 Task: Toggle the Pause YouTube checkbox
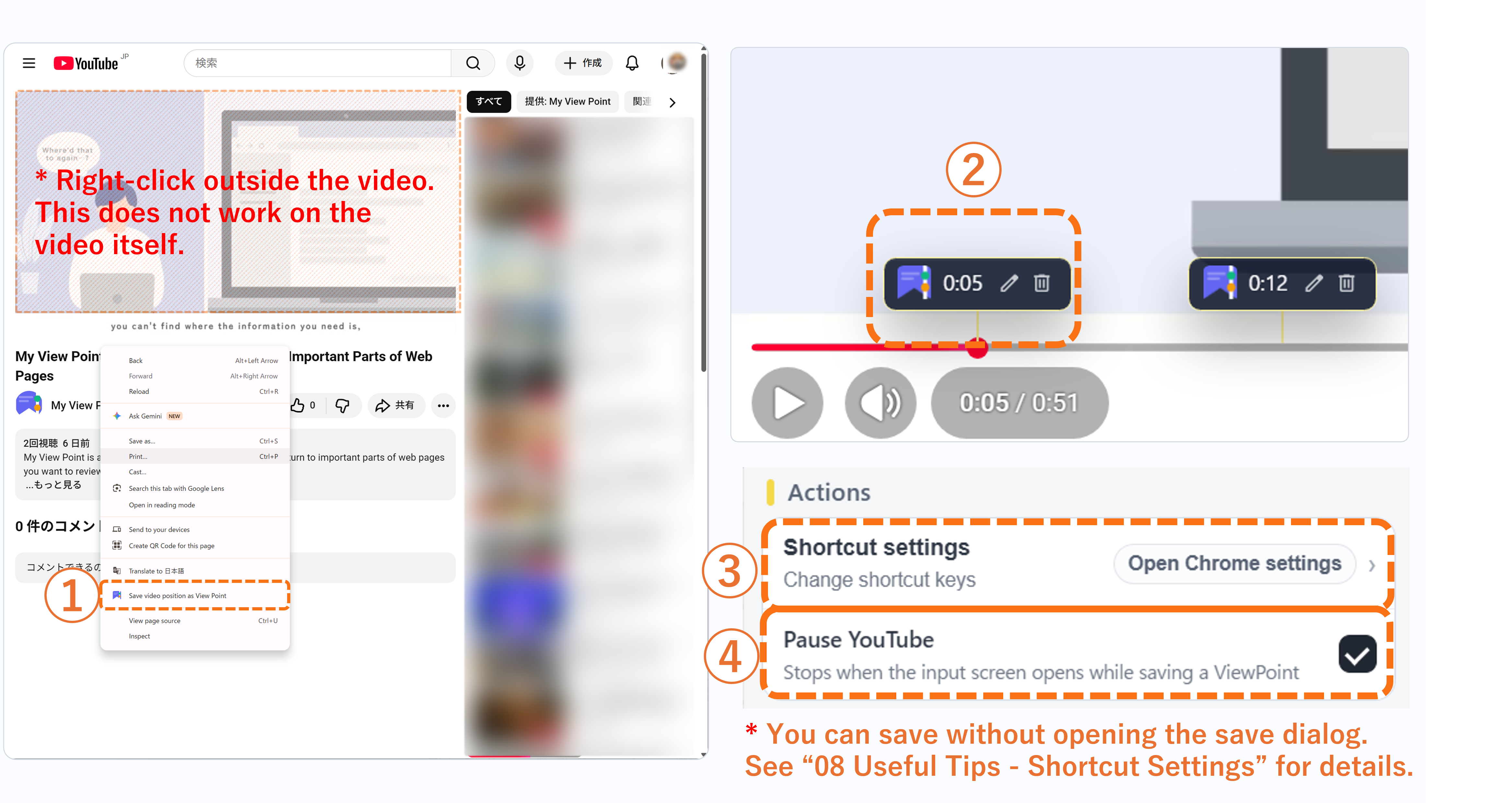[1357, 655]
